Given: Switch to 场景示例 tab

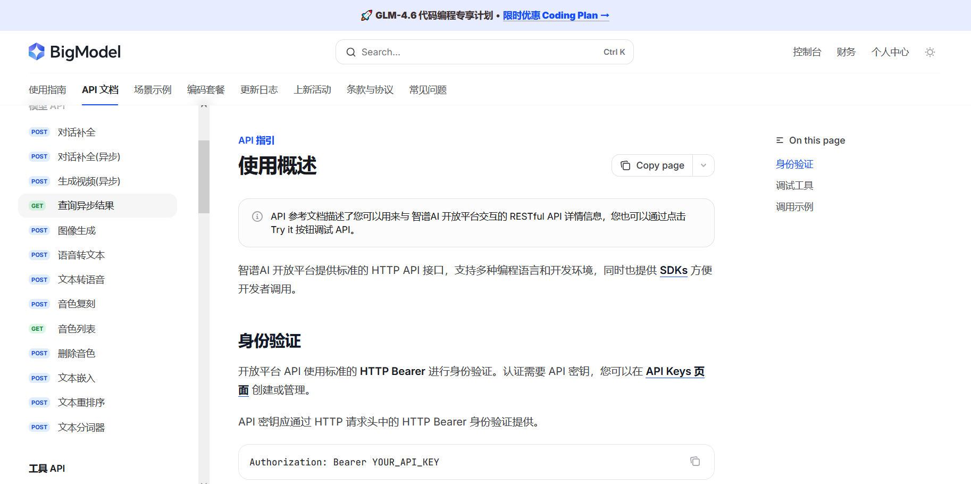Looking at the screenshot, I should tap(153, 90).
